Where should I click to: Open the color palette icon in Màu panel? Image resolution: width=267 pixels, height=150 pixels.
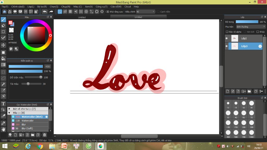pos(11,49)
